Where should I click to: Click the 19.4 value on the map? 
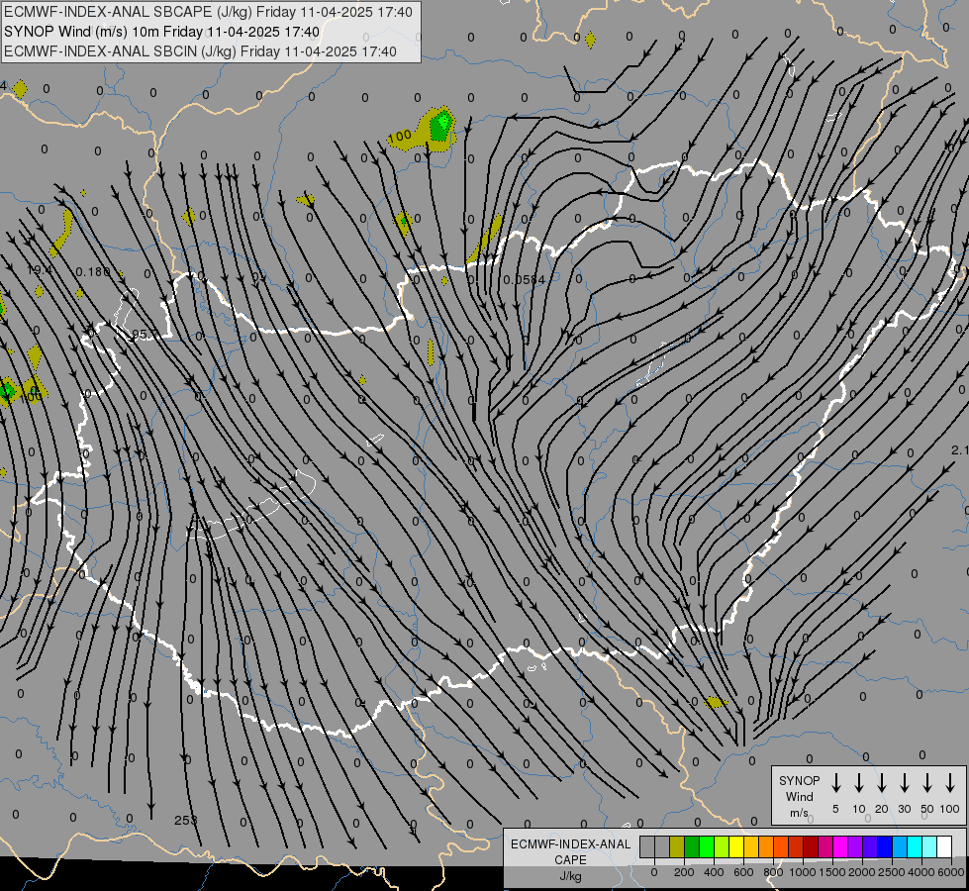39,270
